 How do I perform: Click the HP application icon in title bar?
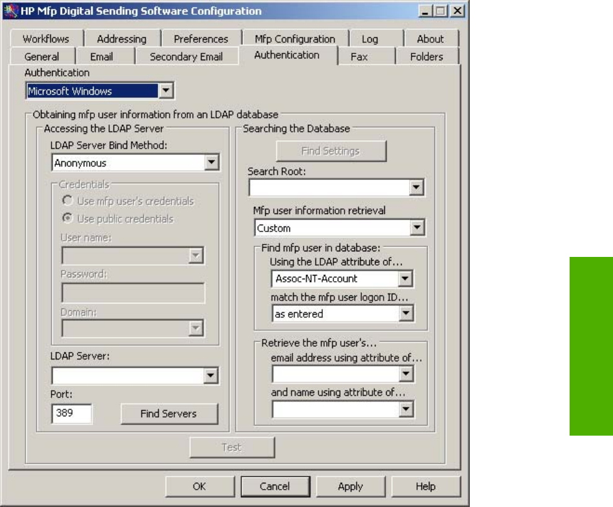tap(11, 11)
